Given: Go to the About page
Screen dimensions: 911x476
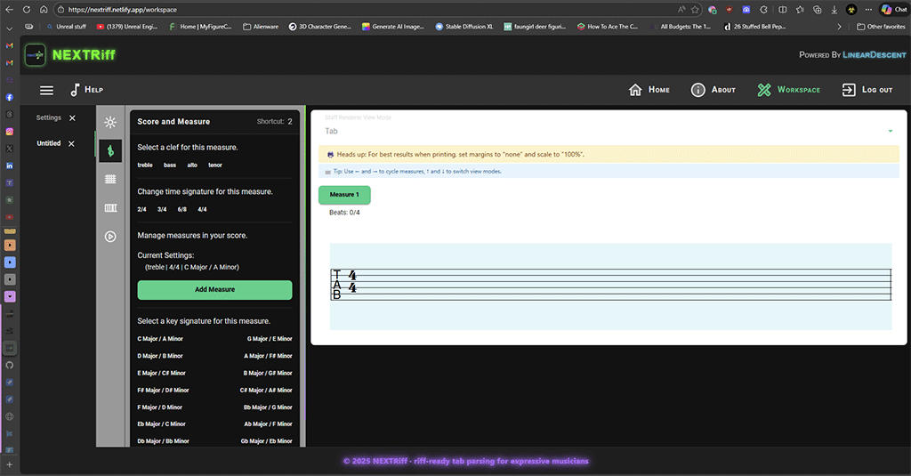Looking at the screenshot, I should pos(713,90).
